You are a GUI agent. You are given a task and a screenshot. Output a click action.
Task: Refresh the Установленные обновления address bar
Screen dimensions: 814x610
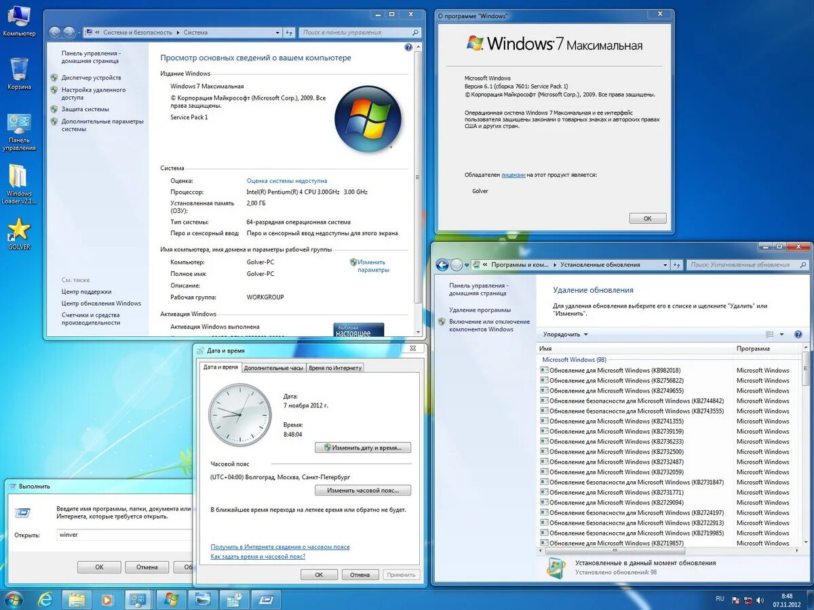pyautogui.click(x=677, y=265)
